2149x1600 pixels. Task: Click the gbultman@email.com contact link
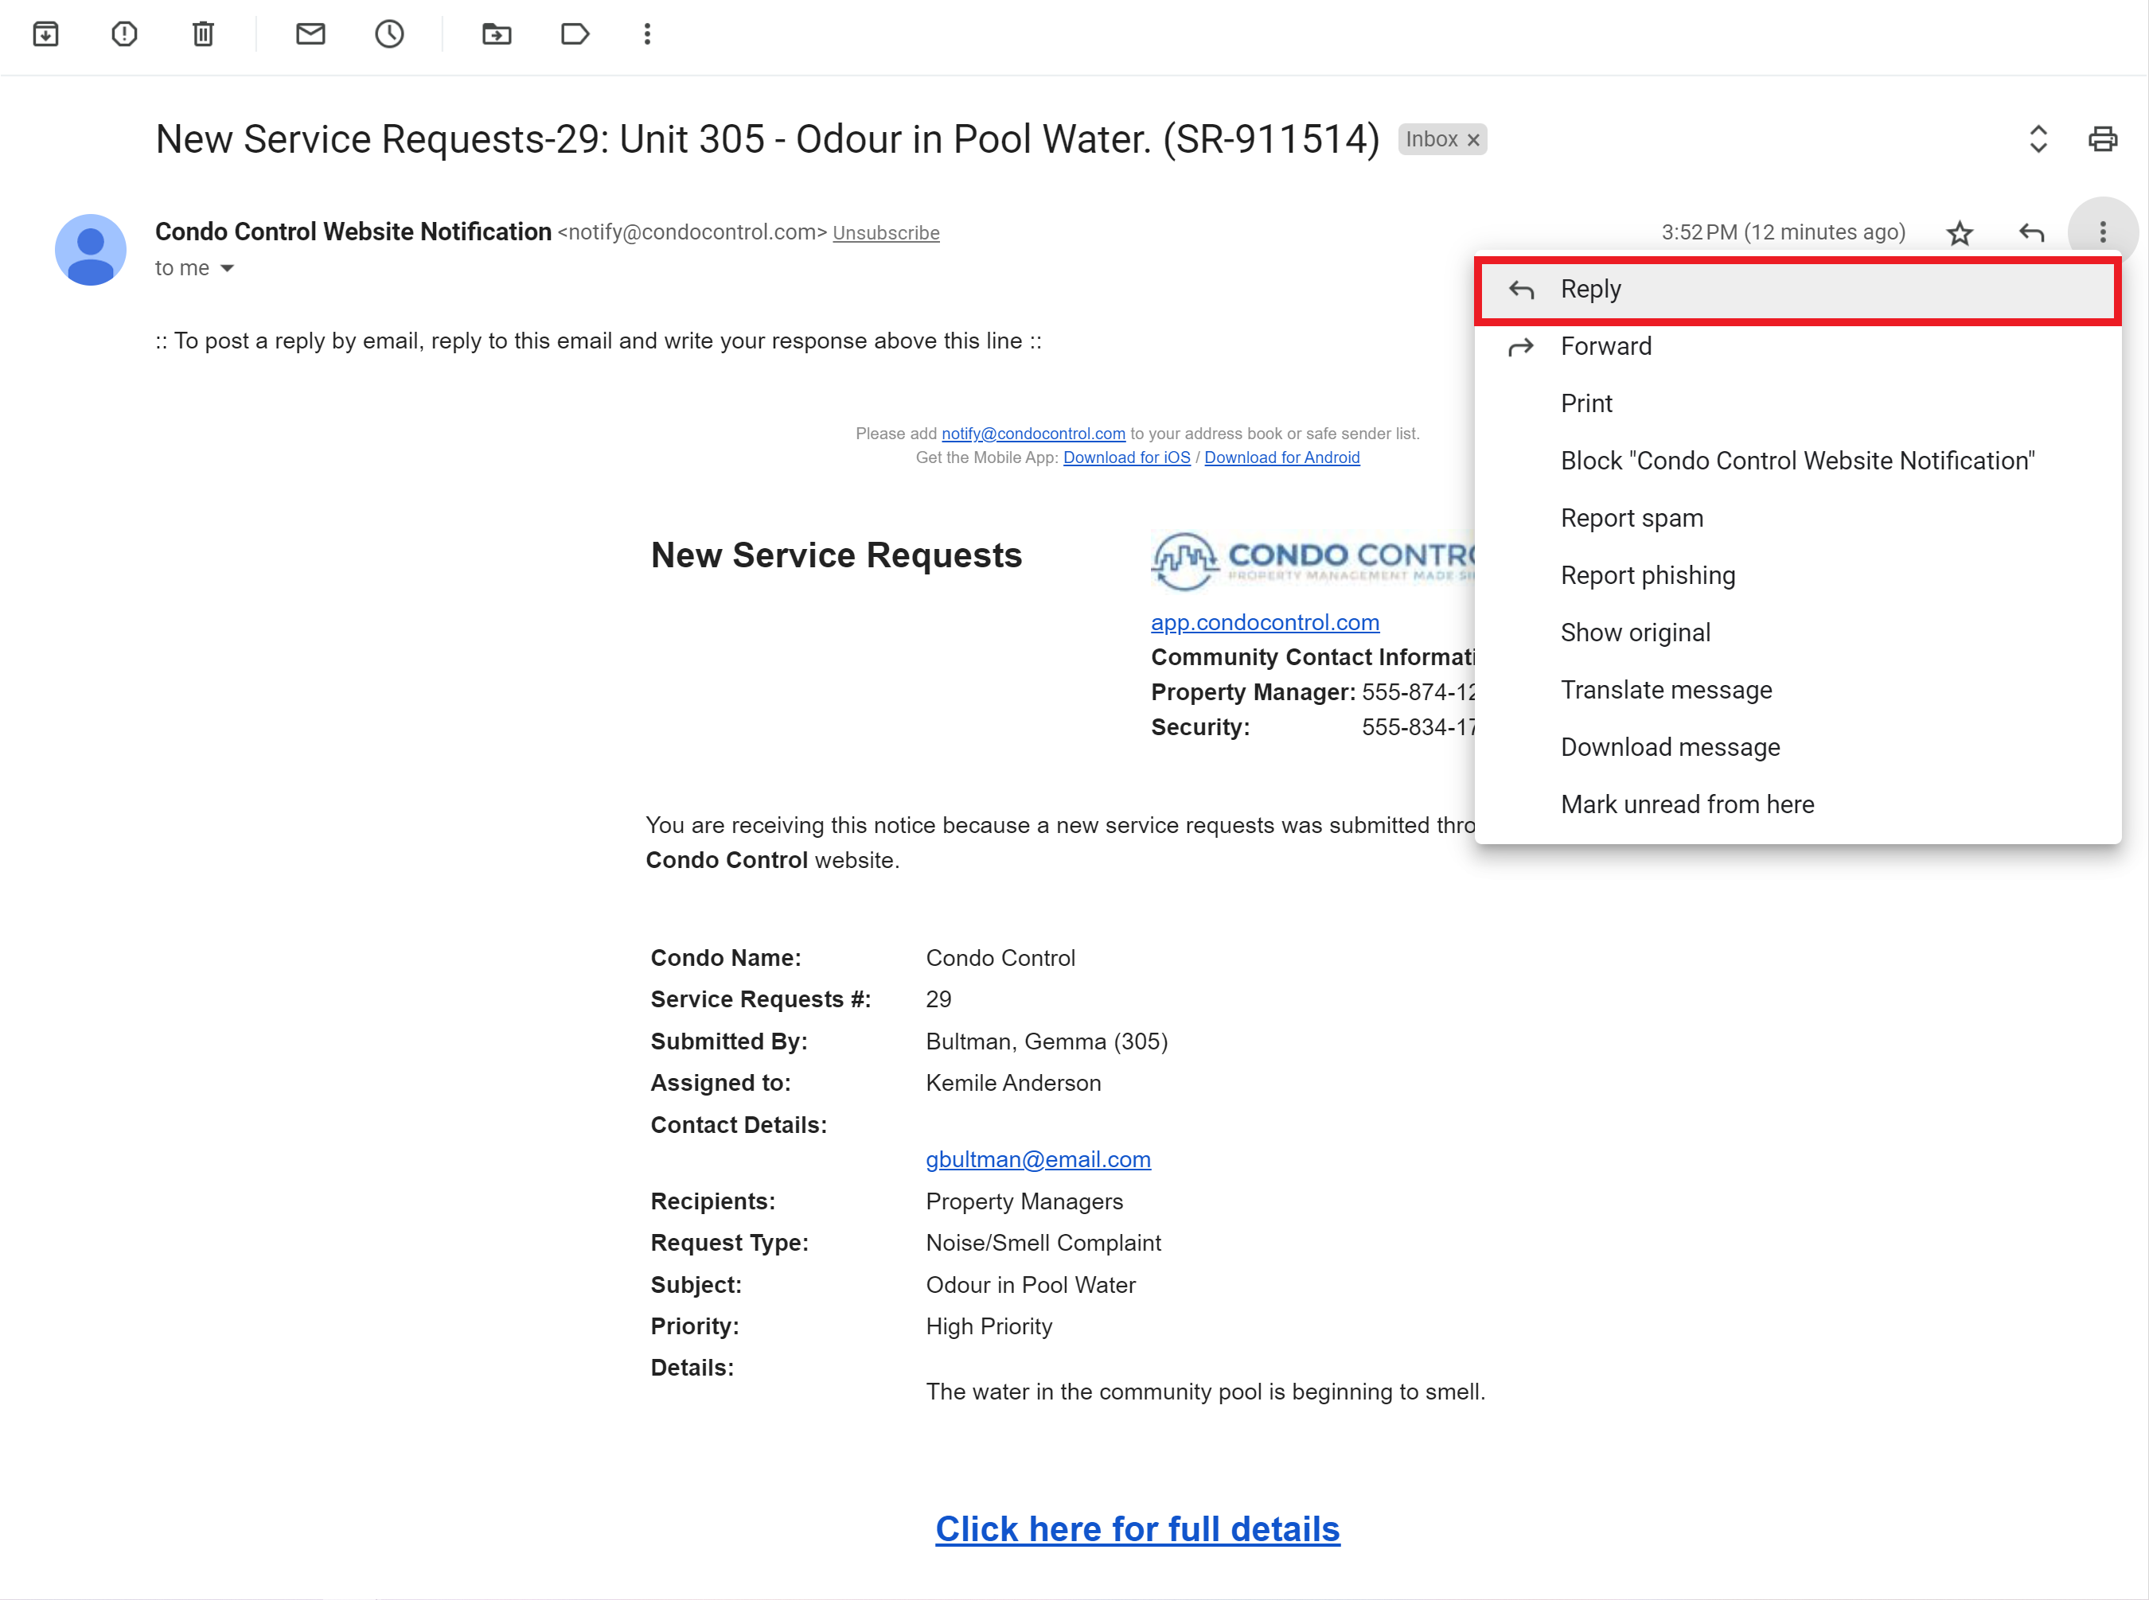1038,1159
